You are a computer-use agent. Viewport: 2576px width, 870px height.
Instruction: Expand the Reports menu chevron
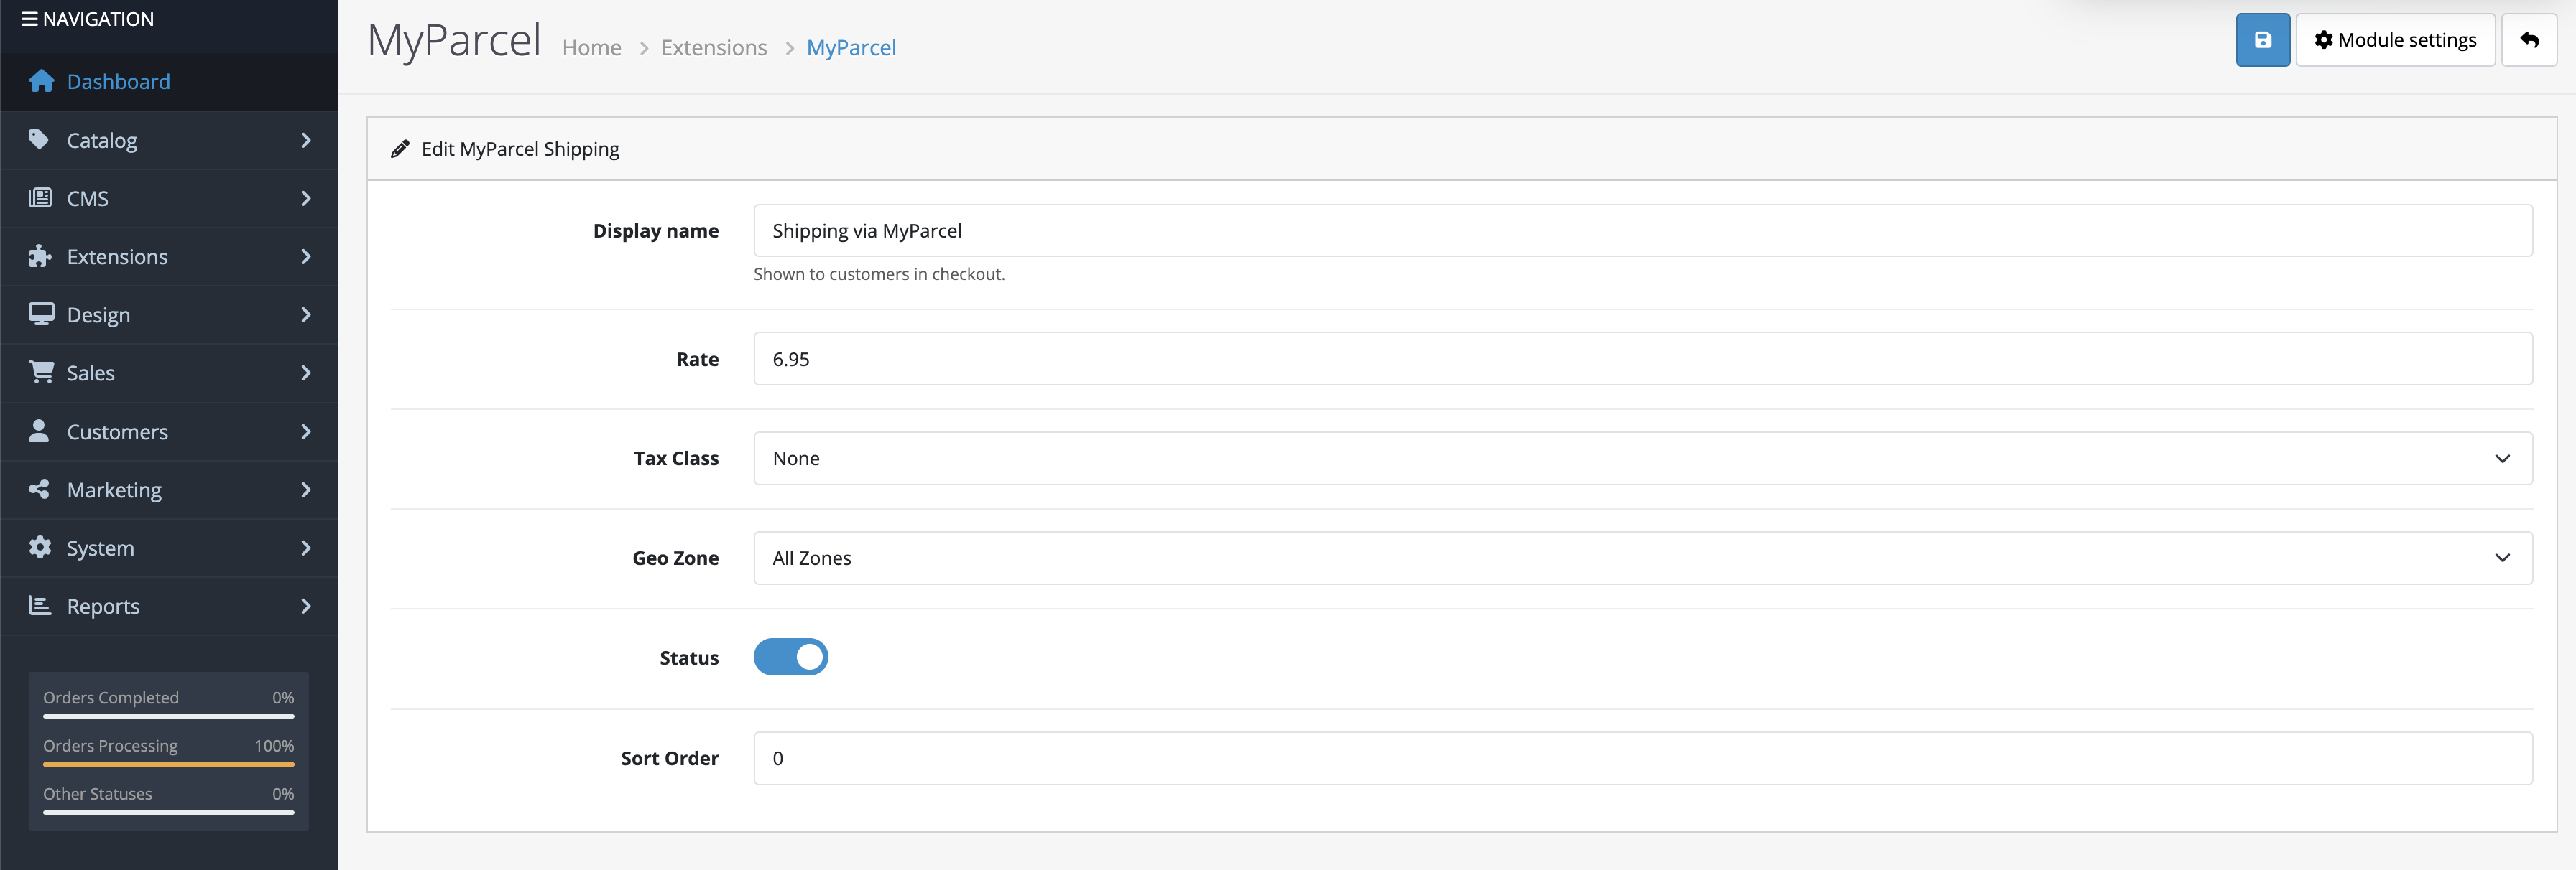pos(306,605)
